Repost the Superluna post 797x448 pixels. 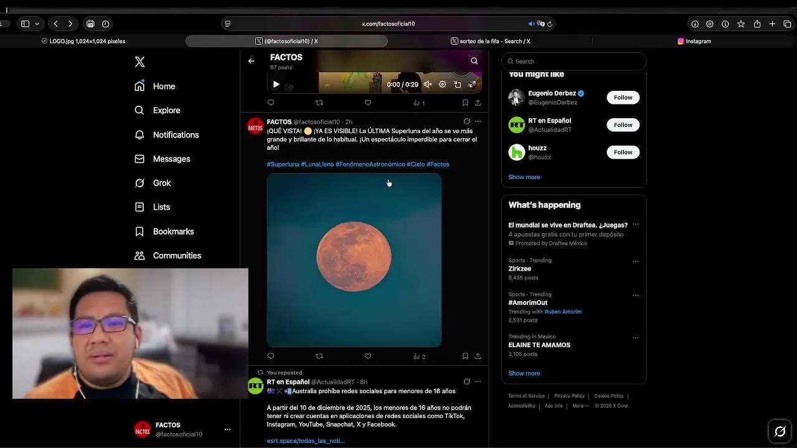(x=319, y=357)
